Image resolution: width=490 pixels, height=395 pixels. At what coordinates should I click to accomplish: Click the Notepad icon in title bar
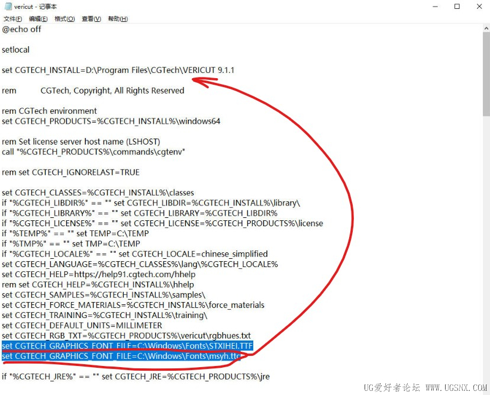[8, 7]
